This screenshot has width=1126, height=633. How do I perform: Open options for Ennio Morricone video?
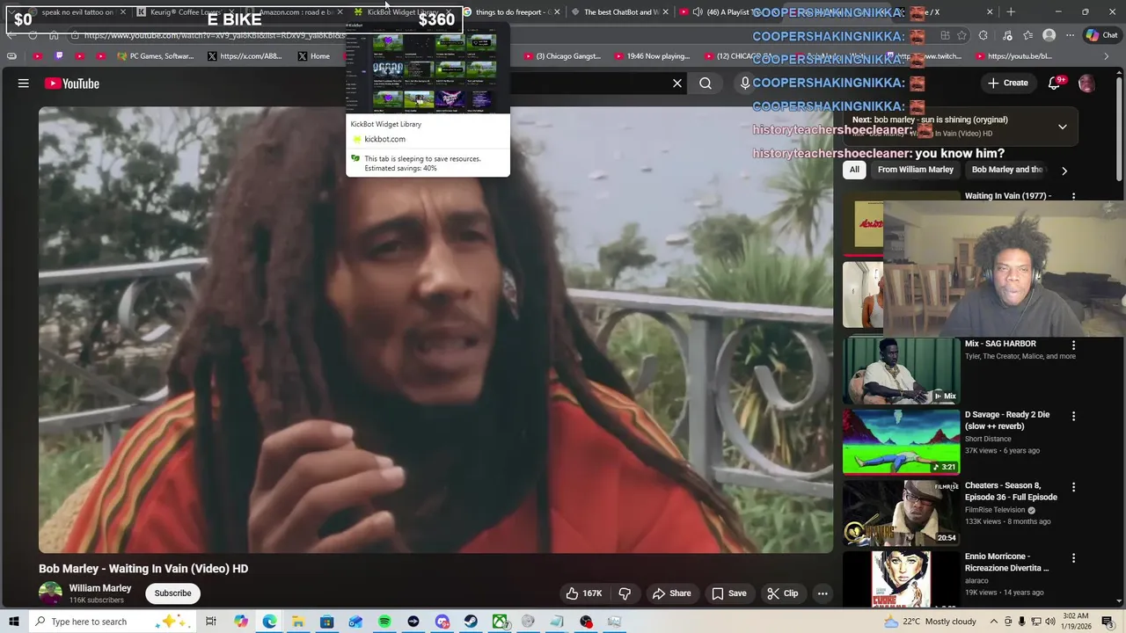click(x=1073, y=558)
